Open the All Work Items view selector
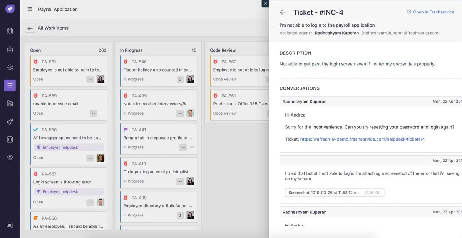 [53, 28]
